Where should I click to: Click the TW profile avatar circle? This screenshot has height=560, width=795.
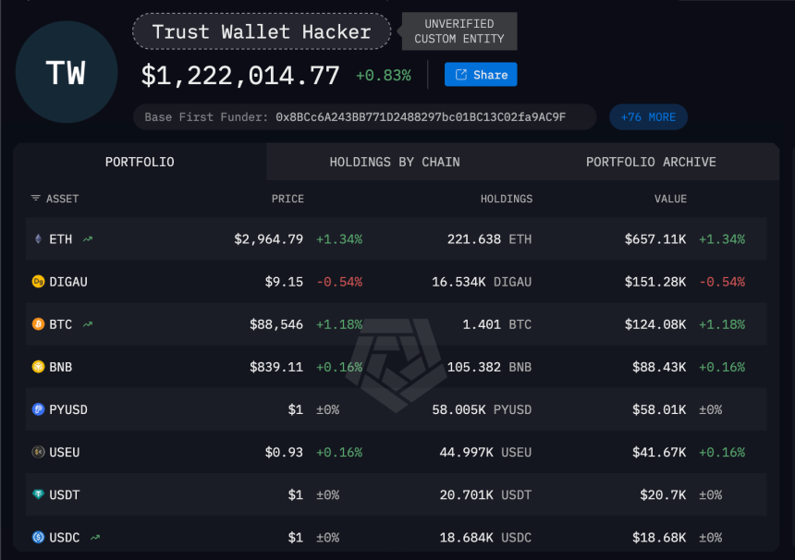[66, 71]
